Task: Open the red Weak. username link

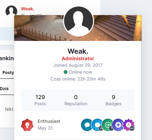Action: point(28,9)
